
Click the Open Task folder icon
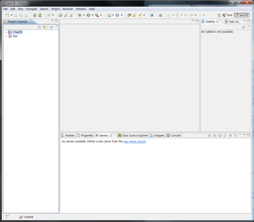[134, 15]
